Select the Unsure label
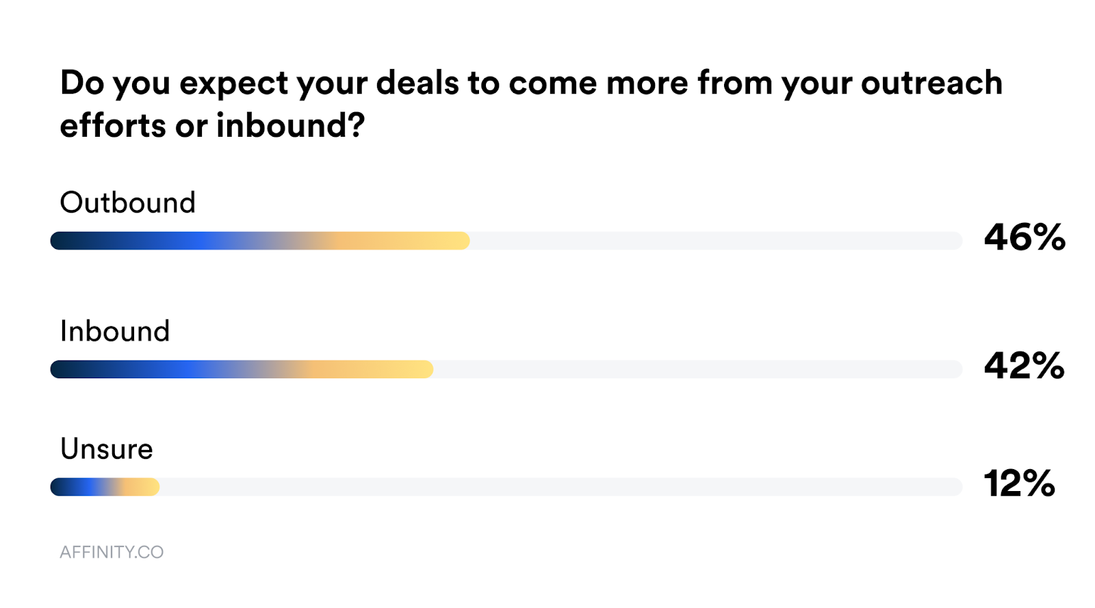This screenshot has height=608, width=1095. [107, 449]
